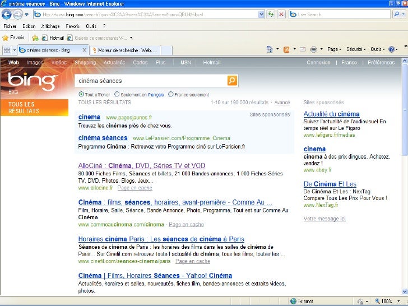Select Seulement en français radio button
The height and width of the screenshot is (306, 408).
pyautogui.click(x=117, y=94)
